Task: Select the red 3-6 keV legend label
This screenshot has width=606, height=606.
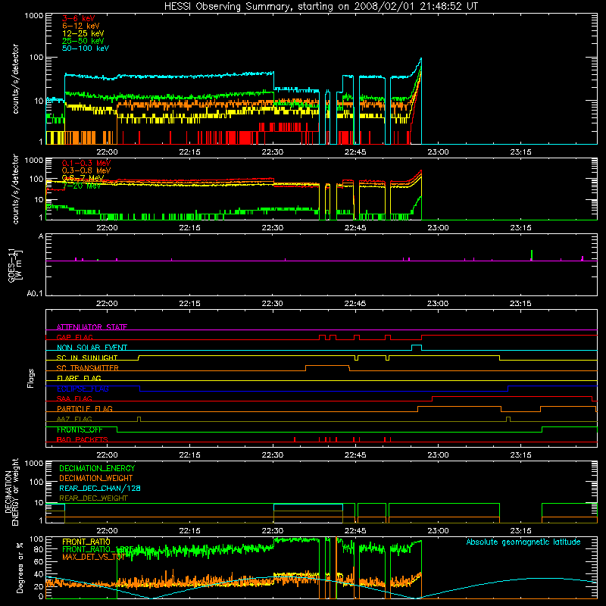Action: 79,18
